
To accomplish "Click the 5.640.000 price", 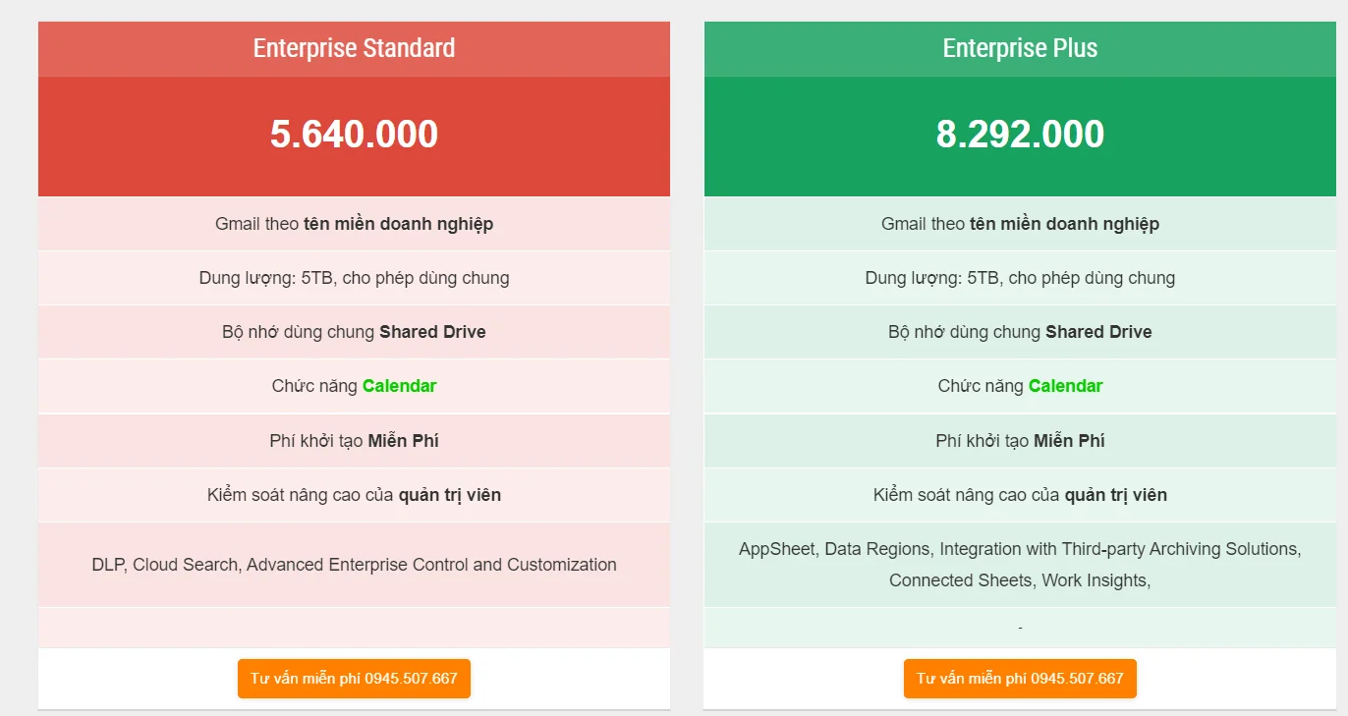I will click(x=354, y=135).
